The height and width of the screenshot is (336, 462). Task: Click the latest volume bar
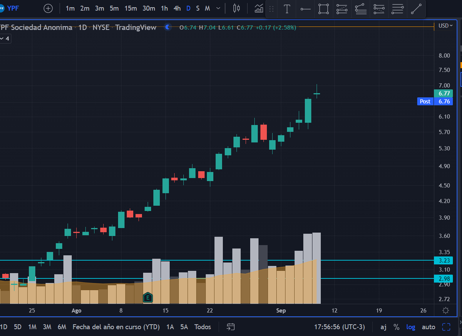click(x=316, y=268)
